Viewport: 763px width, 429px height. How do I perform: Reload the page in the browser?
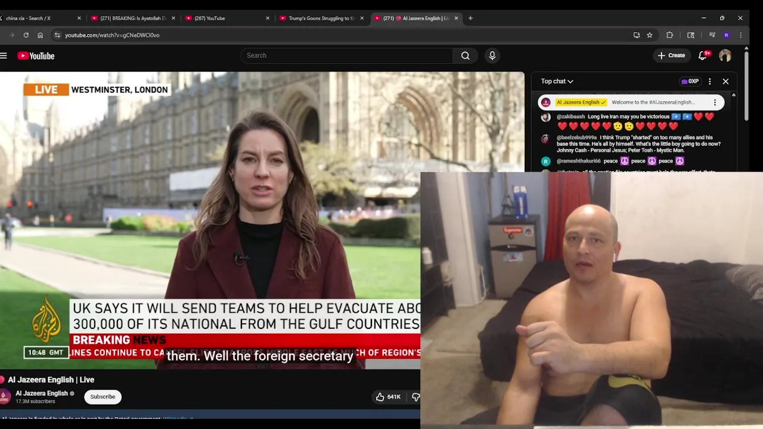click(26, 35)
